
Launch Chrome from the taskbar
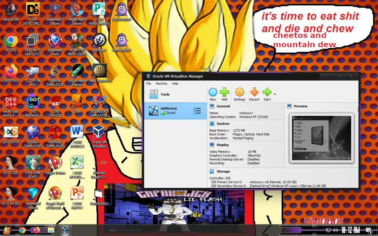coord(22,230)
